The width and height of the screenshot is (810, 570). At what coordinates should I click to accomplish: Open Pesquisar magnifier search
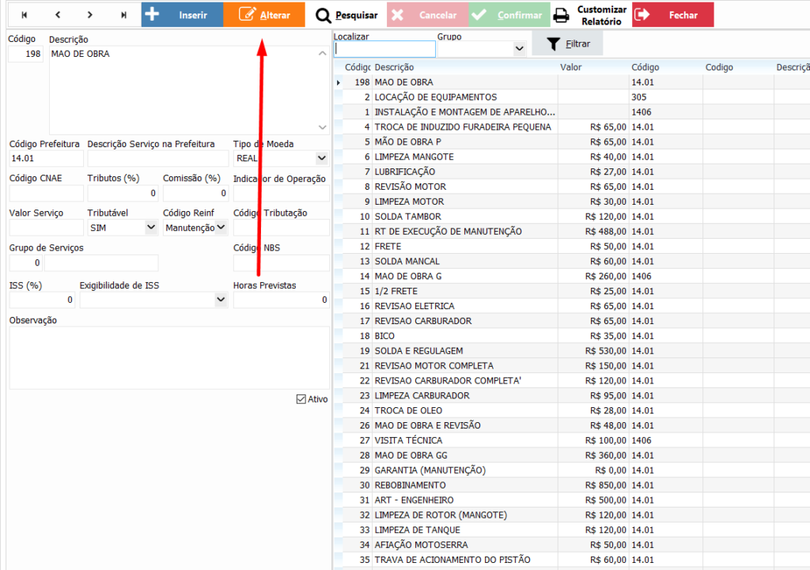[346, 15]
